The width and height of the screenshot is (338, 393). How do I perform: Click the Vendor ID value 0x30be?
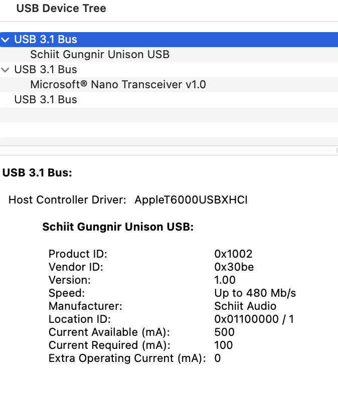tap(234, 267)
